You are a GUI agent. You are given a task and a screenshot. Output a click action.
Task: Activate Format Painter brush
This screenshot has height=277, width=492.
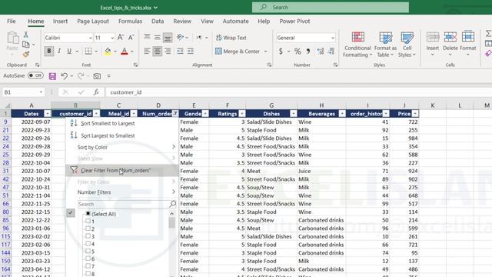point(25,55)
